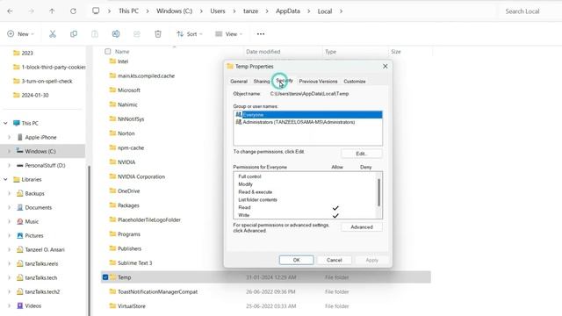Select Windows (C:) breadcrumb segment
Screen dimensions: 562x316
tap(174, 11)
